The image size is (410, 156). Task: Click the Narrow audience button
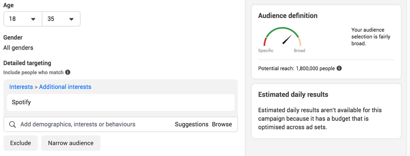(x=71, y=143)
